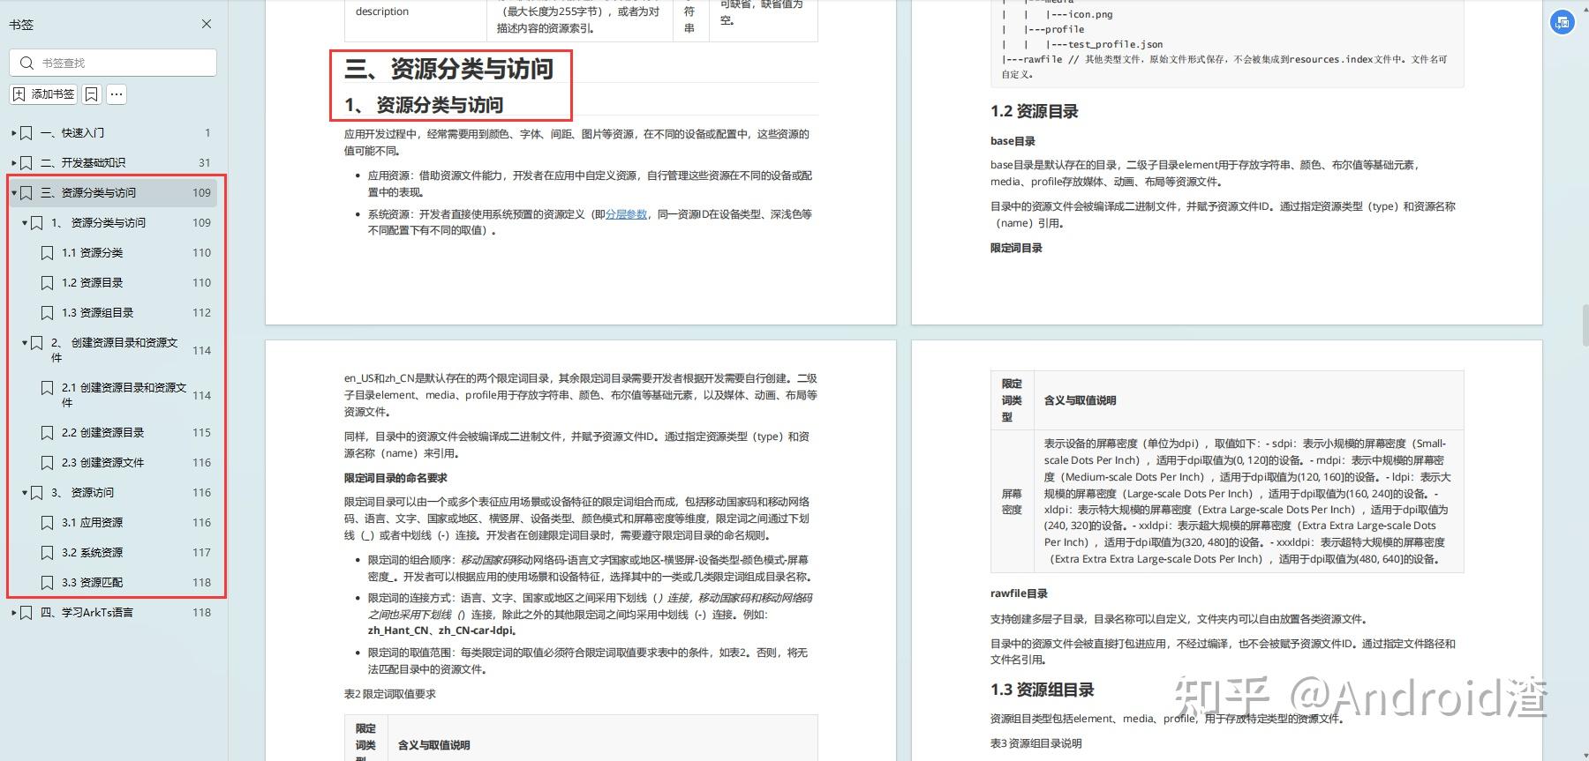Click the document vertical scrollbar thumb
This screenshot has width=1589, height=761.
tap(1585, 326)
